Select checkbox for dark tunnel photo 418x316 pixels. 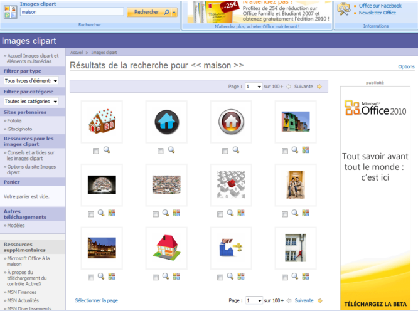pyautogui.click(x=91, y=214)
